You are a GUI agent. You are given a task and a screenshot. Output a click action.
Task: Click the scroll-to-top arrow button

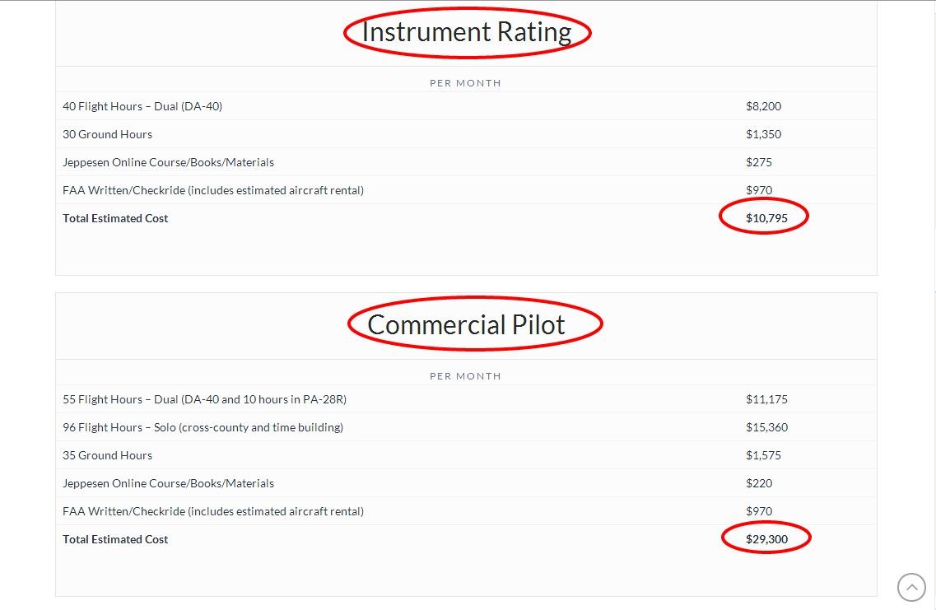tap(911, 588)
